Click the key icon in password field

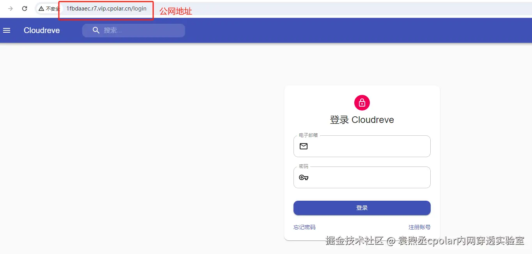(304, 177)
